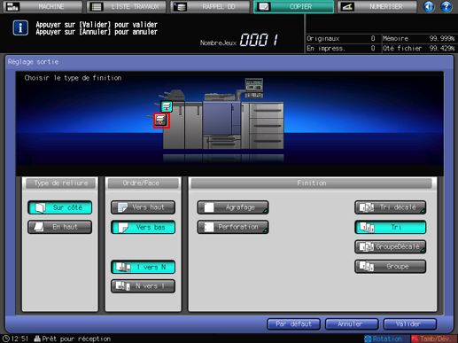This screenshot has height=343, width=458.
Task: Open Agrafage stapling options
Action: pos(233,207)
